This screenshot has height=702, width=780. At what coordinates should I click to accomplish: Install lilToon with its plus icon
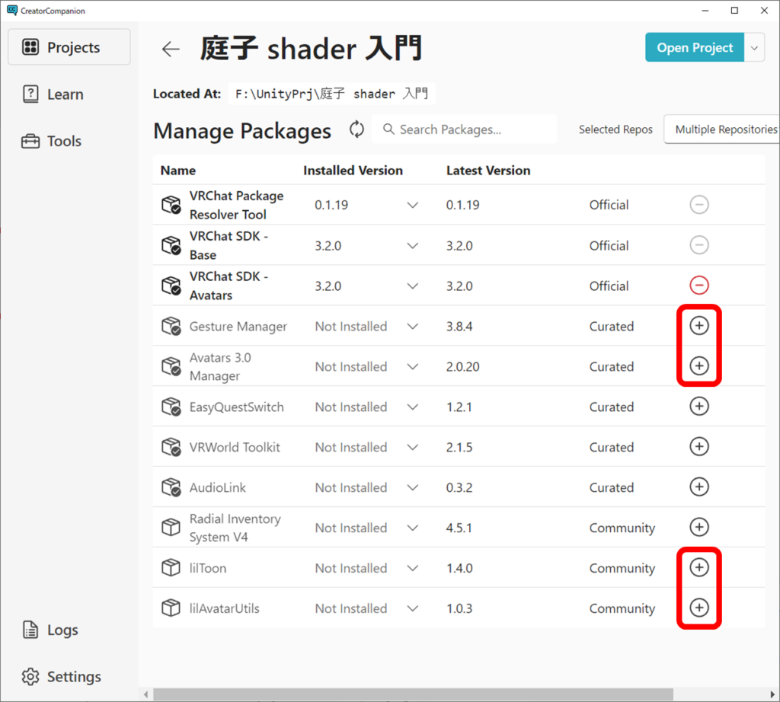[698, 567]
